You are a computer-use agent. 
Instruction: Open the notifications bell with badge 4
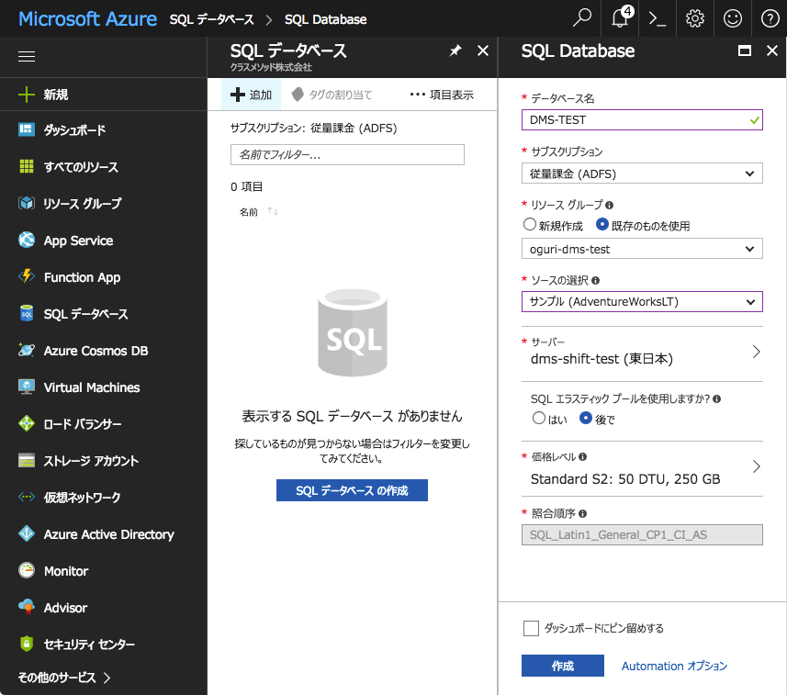click(619, 17)
